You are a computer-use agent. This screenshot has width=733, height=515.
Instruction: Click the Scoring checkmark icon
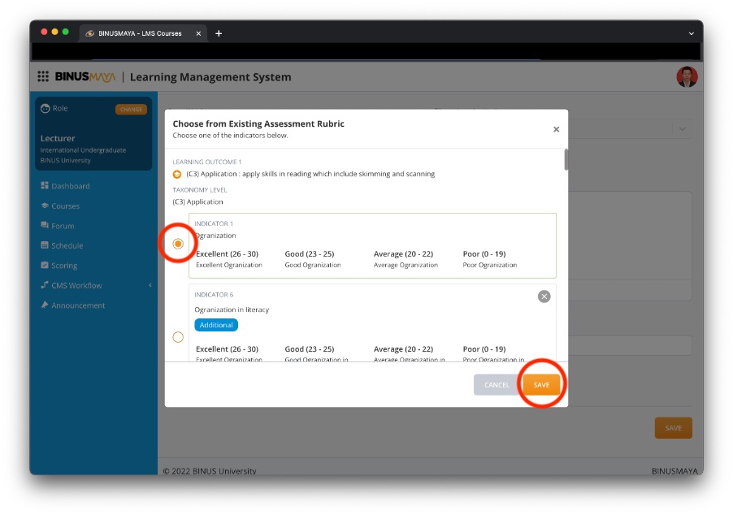click(45, 265)
